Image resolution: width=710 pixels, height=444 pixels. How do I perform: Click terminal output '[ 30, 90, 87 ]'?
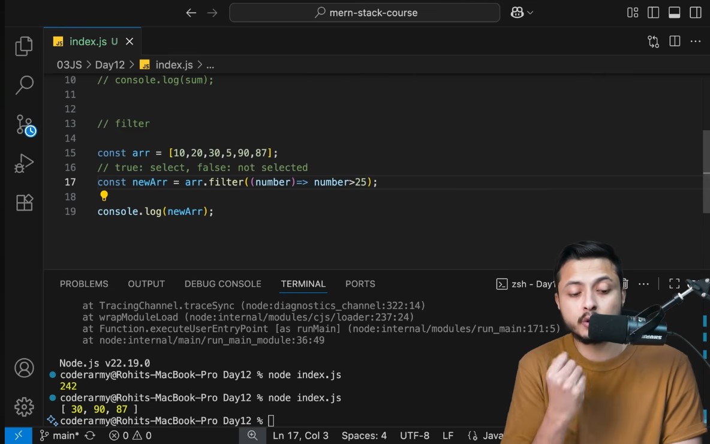99,409
